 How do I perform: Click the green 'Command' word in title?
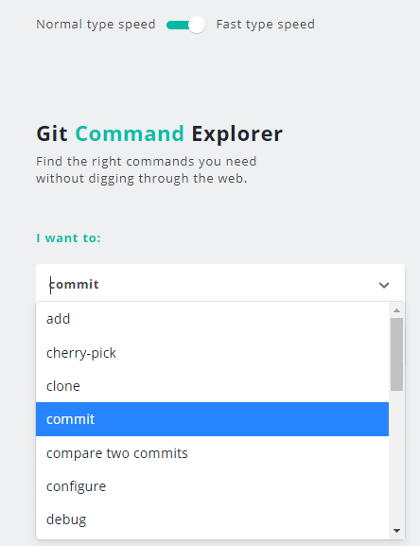(130, 133)
